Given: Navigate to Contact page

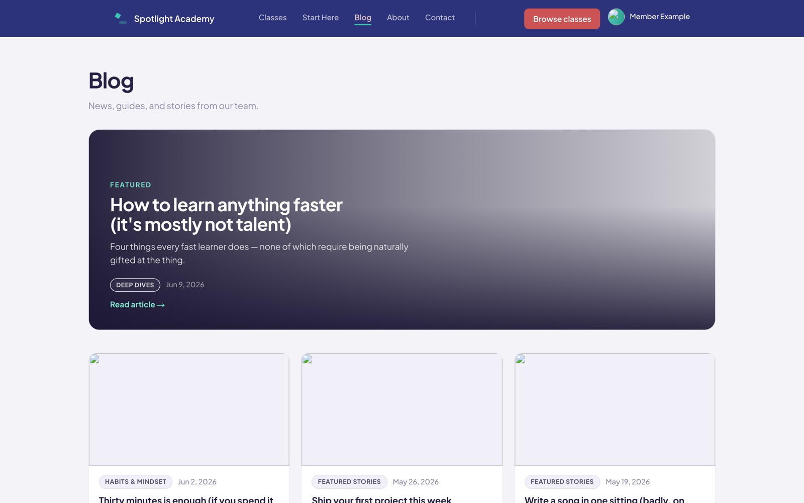Looking at the screenshot, I should (440, 18).
